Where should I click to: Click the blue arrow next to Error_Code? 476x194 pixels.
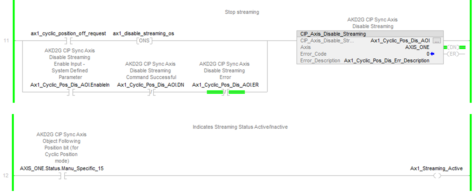pos(432,54)
